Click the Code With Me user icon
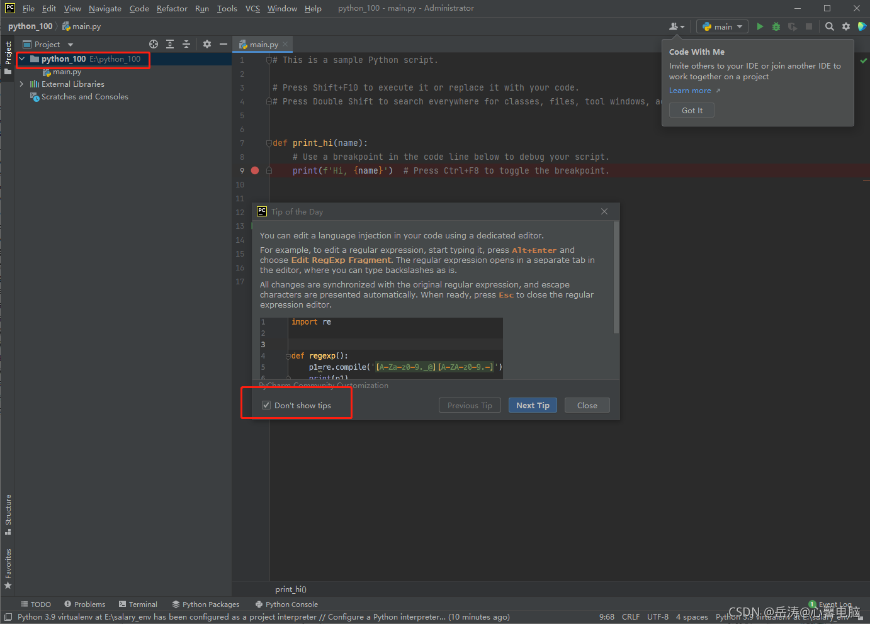This screenshot has height=624, width=870. point(677,26)
